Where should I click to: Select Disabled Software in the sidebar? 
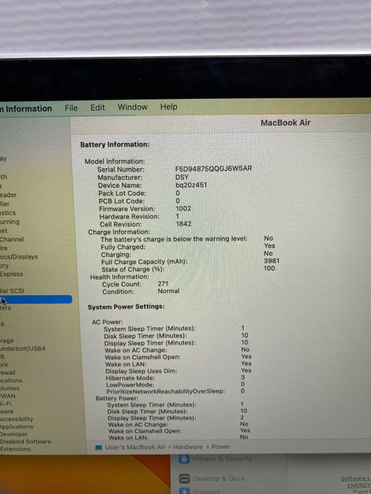(25, 442)
